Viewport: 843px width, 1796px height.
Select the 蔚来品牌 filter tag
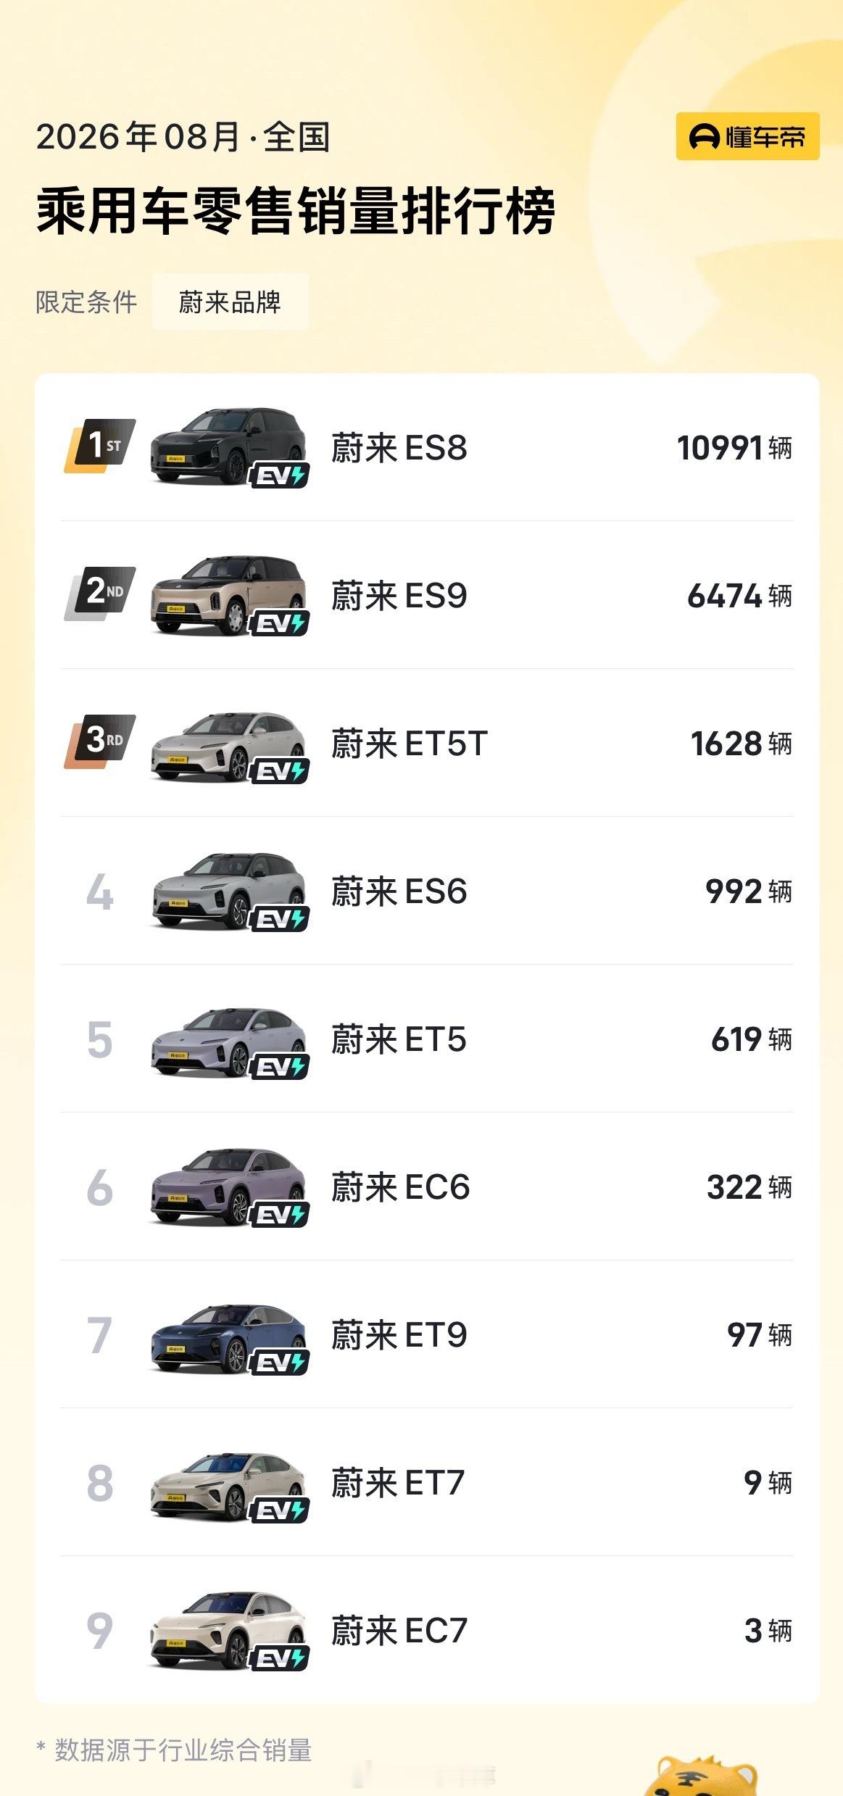tap(230, 302)
